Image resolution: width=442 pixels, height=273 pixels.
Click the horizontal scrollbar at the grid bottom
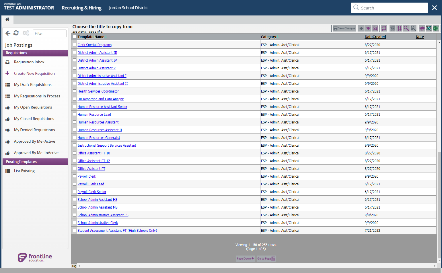click(x=257, y=266)
